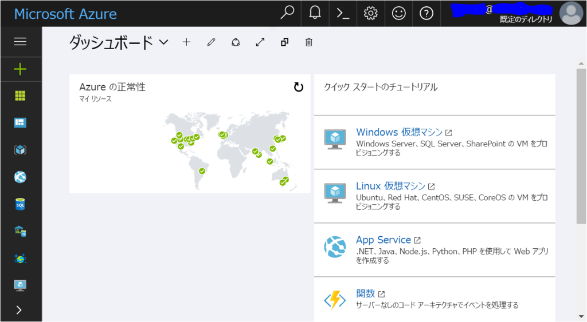Open Dashboard icon in sidebar
The image size is (587, 322).
coord(20,122)
